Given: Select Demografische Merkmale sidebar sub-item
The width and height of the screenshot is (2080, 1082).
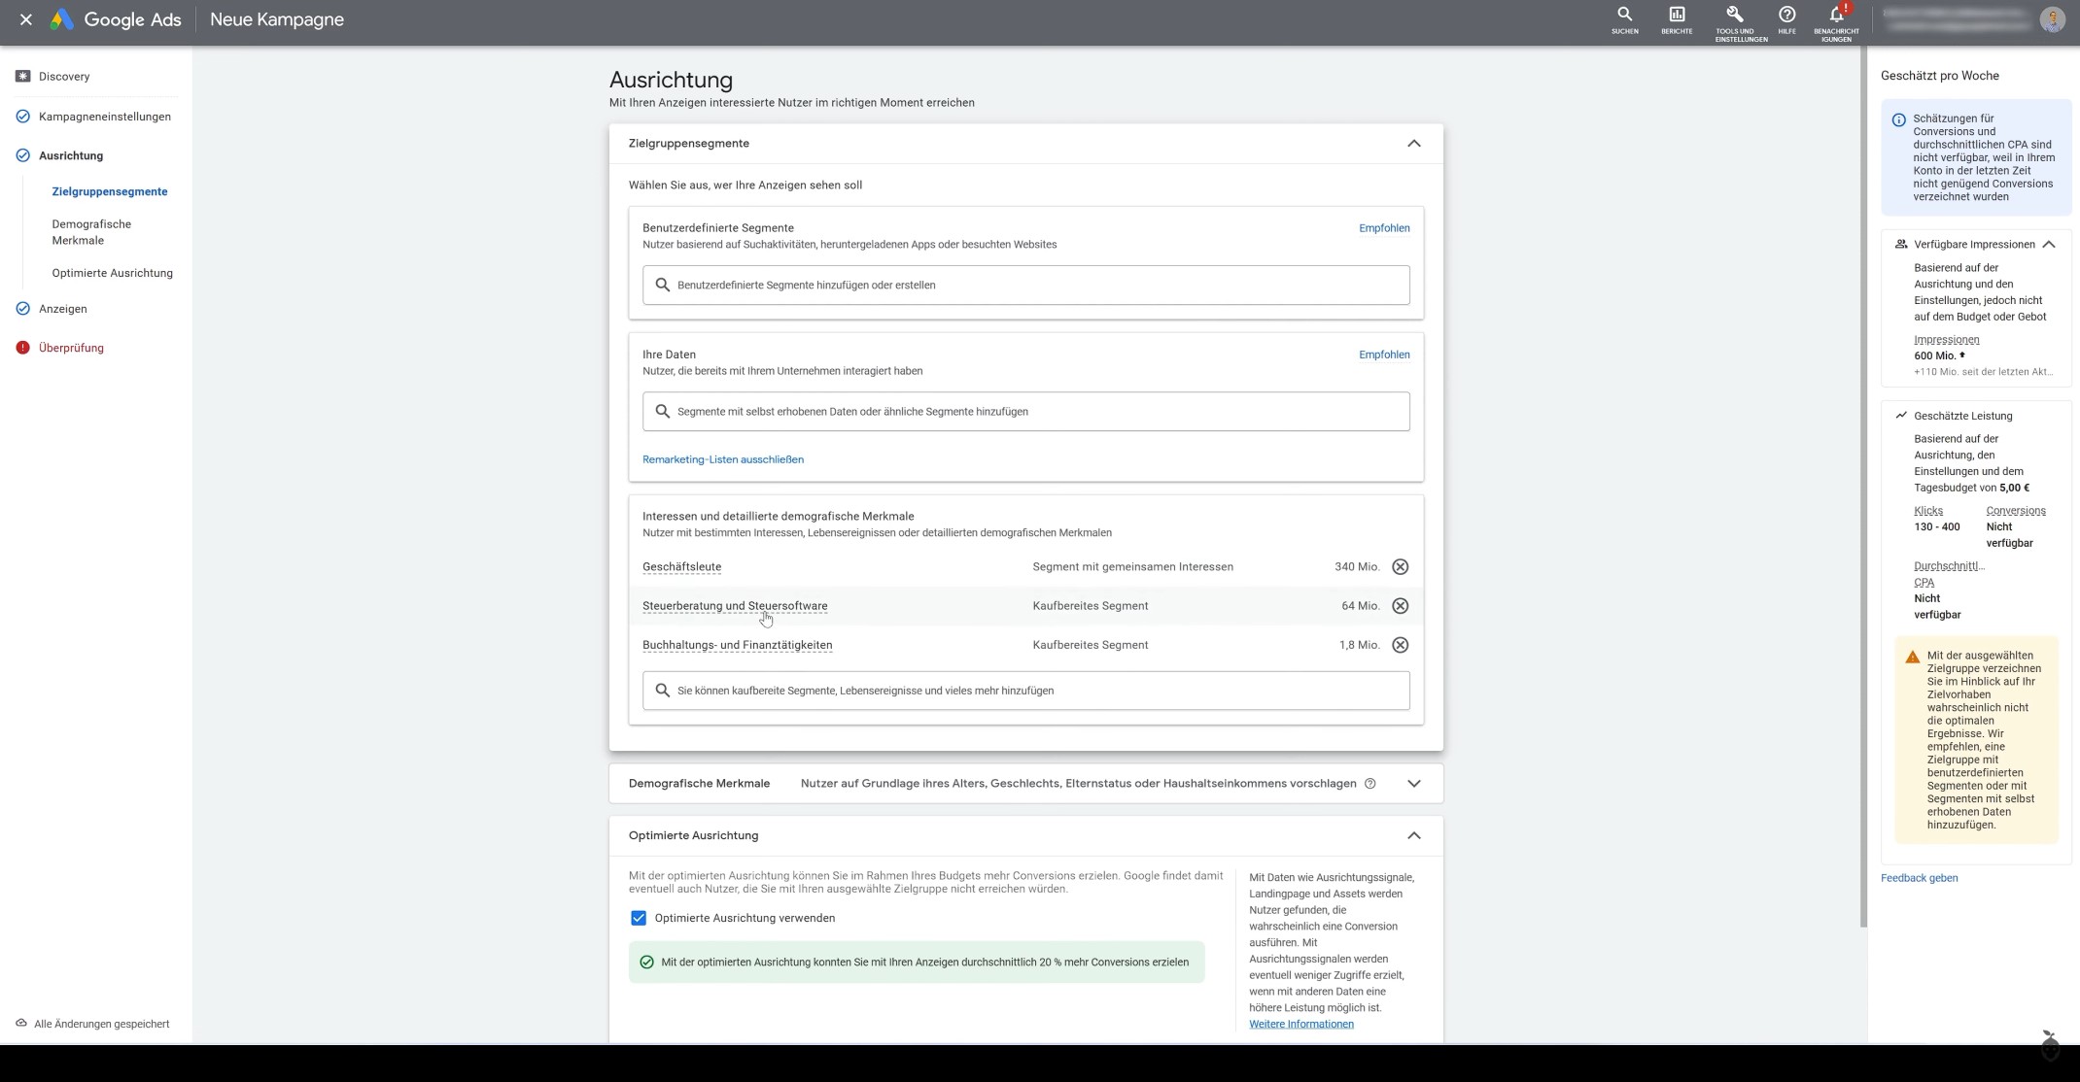Looking at the screenshot, I should (x=91, y=232).
